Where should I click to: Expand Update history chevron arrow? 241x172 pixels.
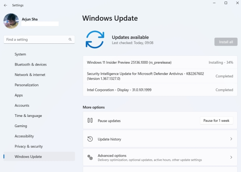(x=231, y=139)
